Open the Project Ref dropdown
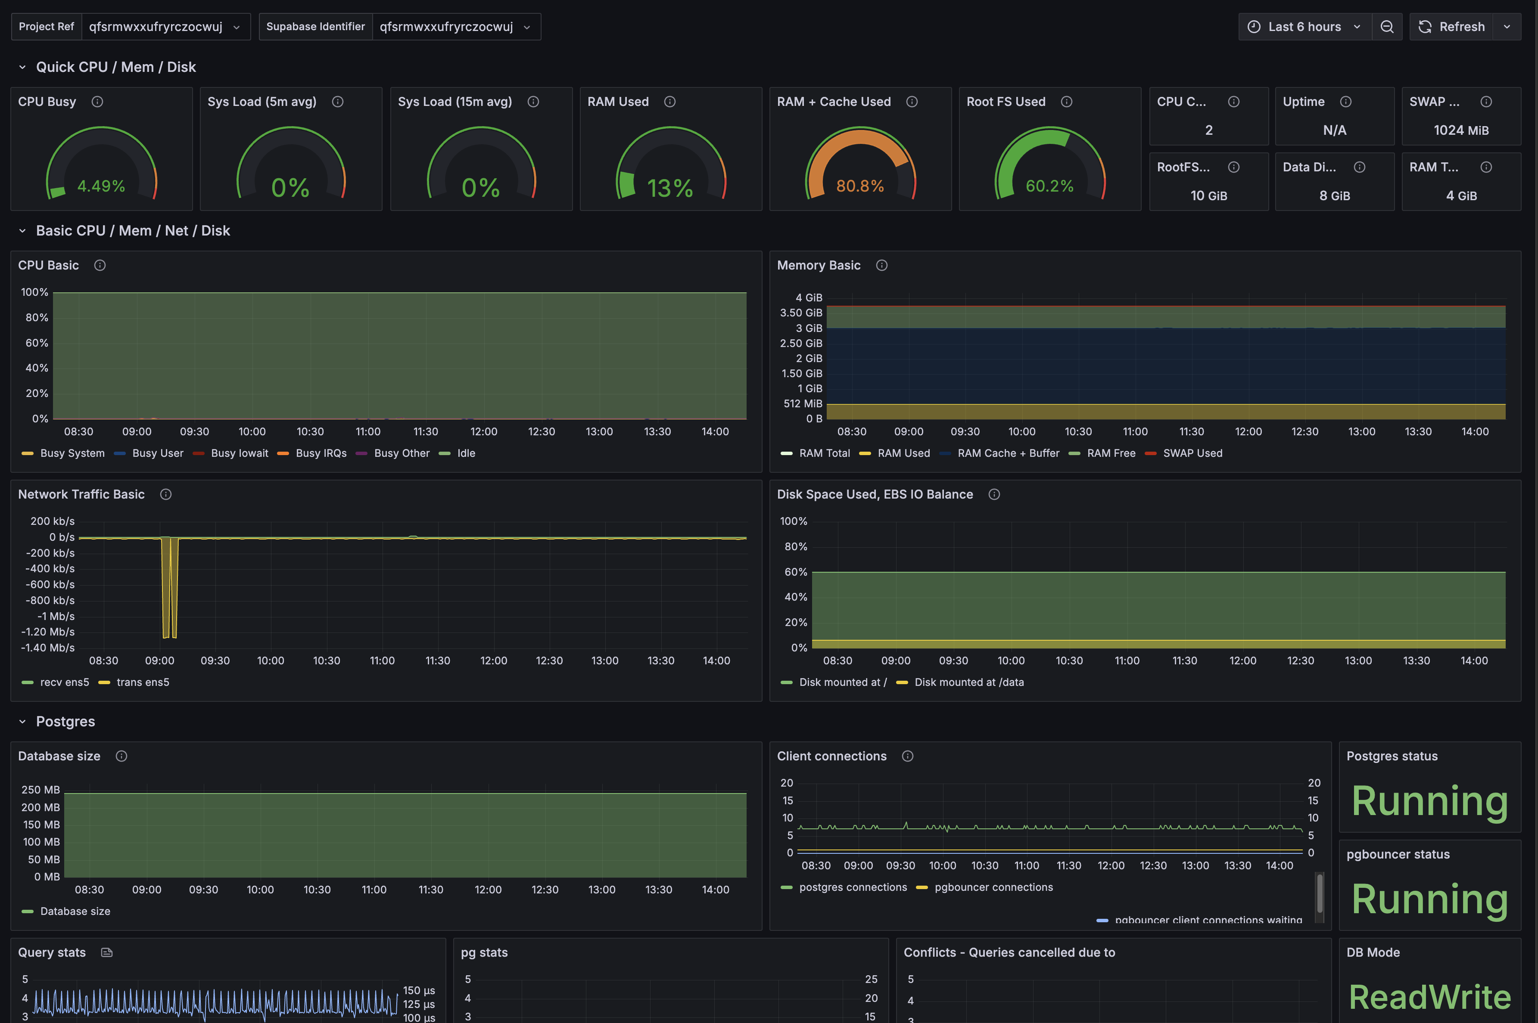Screen dimensions: 1538x1023 tap(165, 27)
